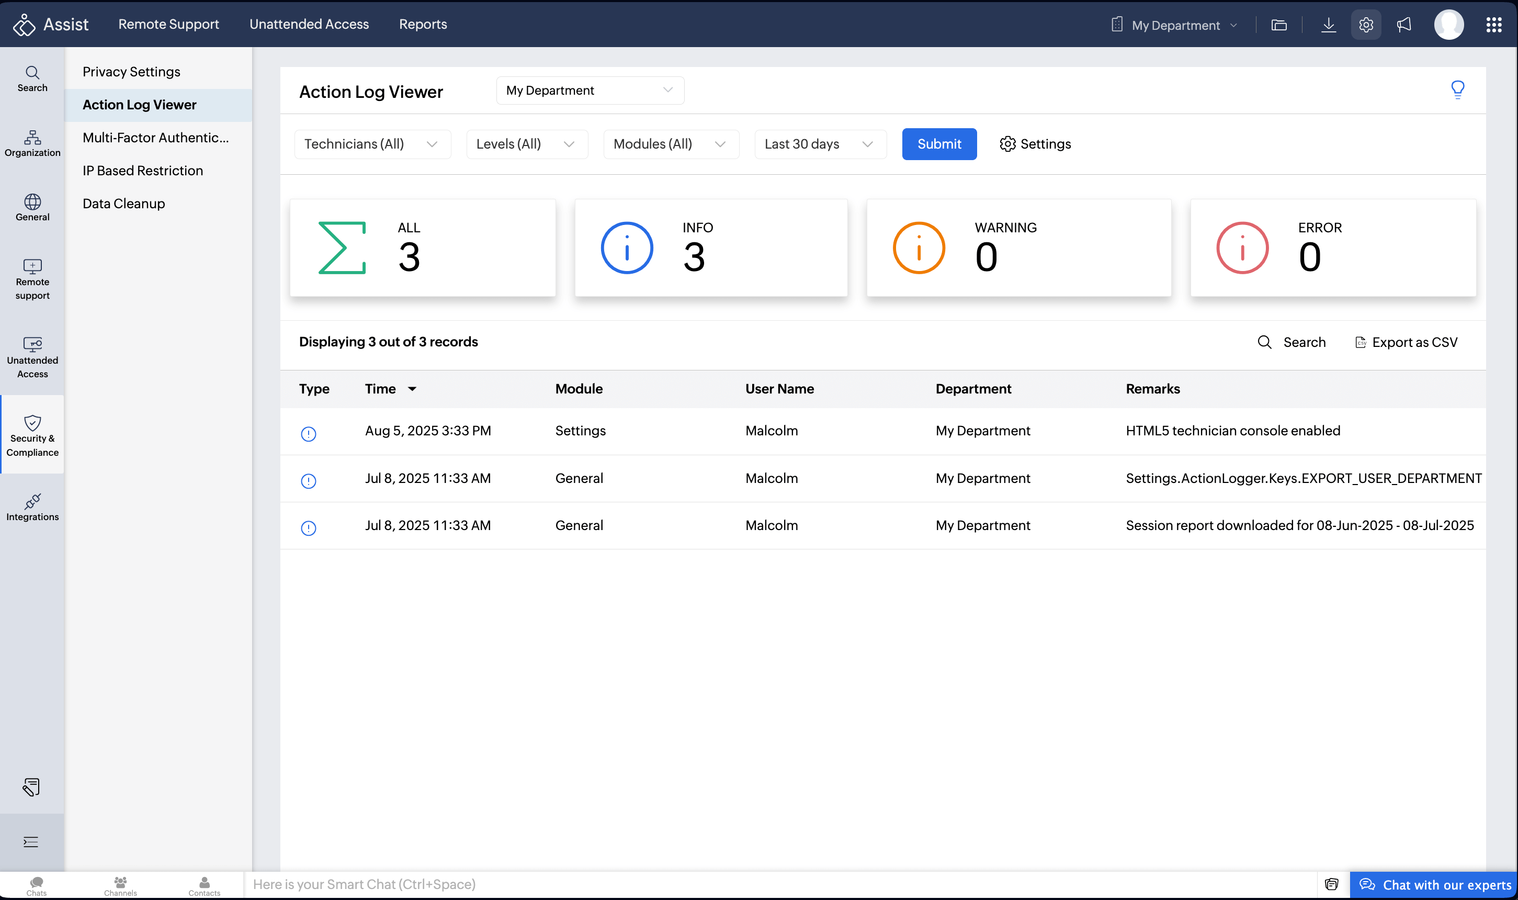Open the Last 30 days range dropdown
This screenshot has height=900, width=1518.
click(x=820, y=144)
